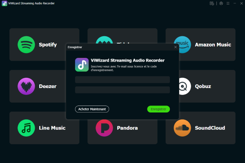Click the Acheter Maintenant button
The height and width of the screenshot is (163, 245).
point(92,109)
